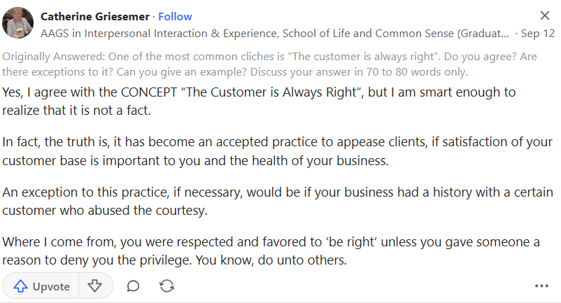The image size is (561, 303).
Task: Open Catherine Griesemer's profile photo
Action: [17, 22]
